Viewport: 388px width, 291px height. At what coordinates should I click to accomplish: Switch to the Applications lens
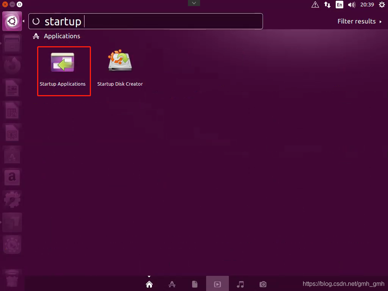click(x=172, y=283)
